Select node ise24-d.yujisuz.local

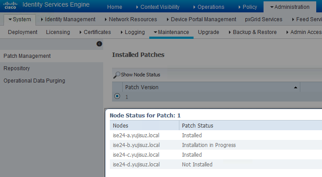[136, 165]
